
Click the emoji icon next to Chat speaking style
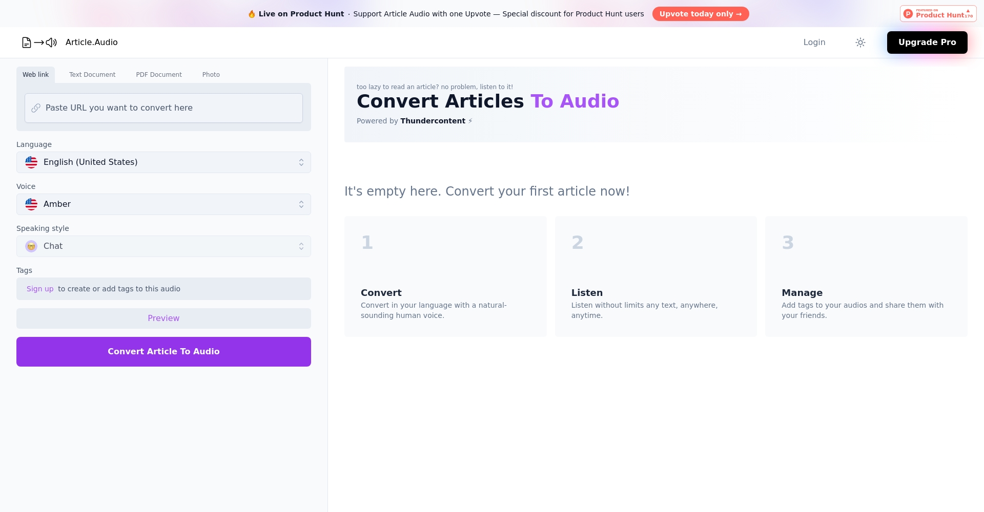31,246
